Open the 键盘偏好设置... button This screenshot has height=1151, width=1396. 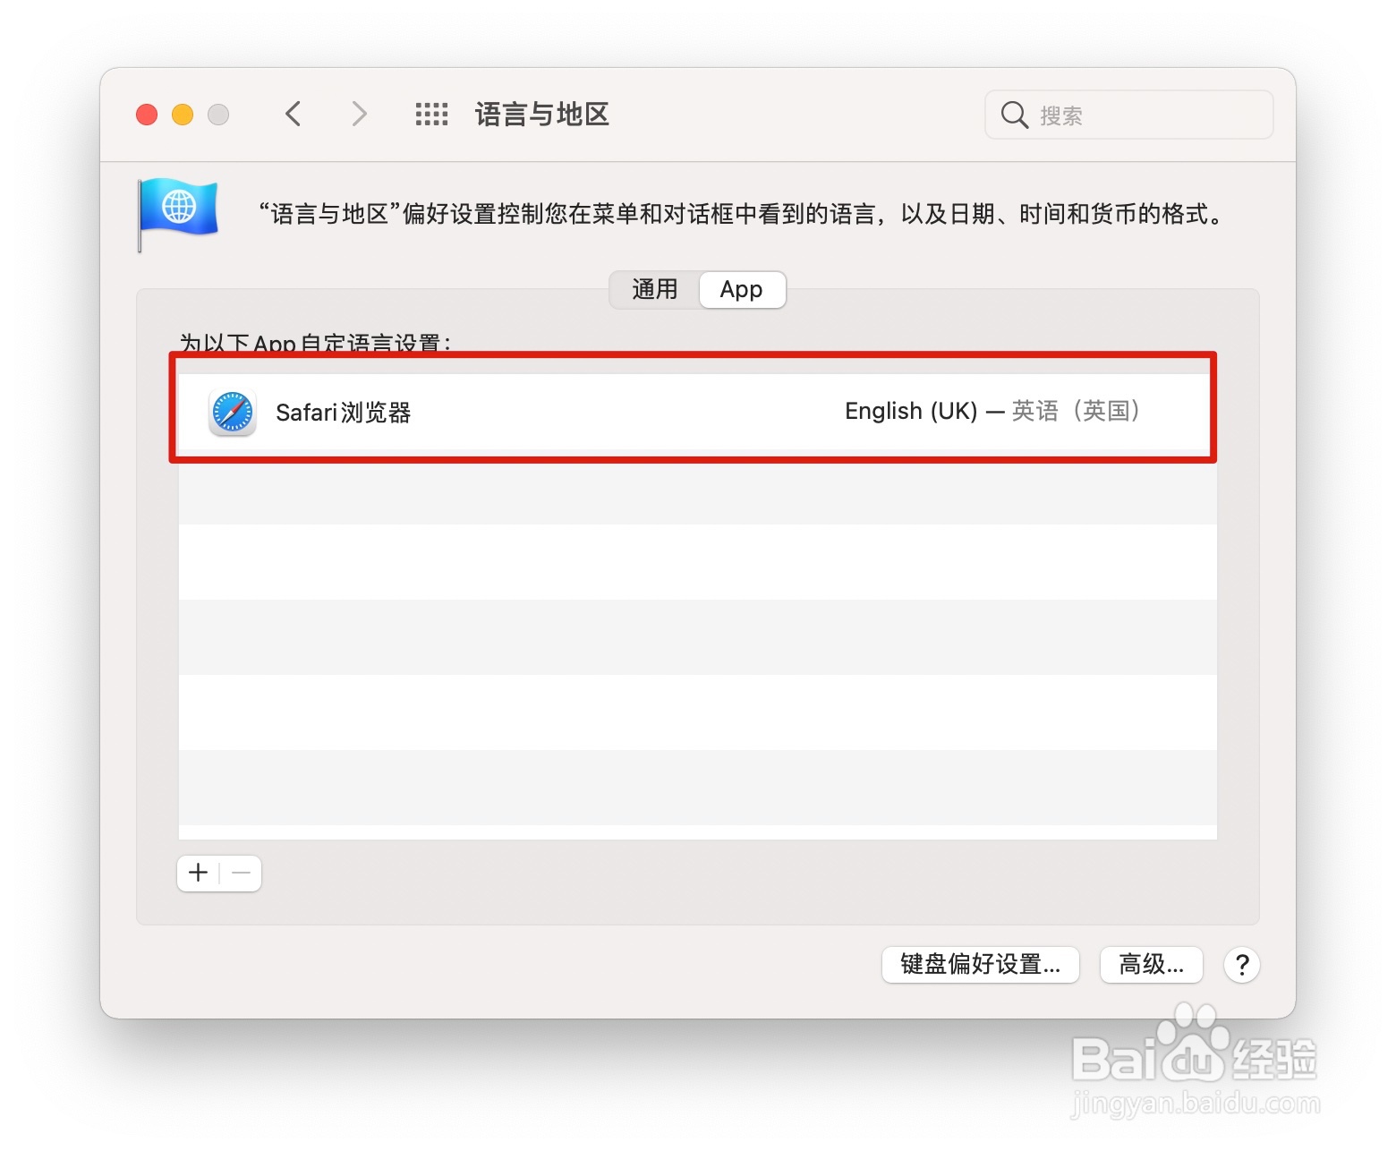coord(981,965)
